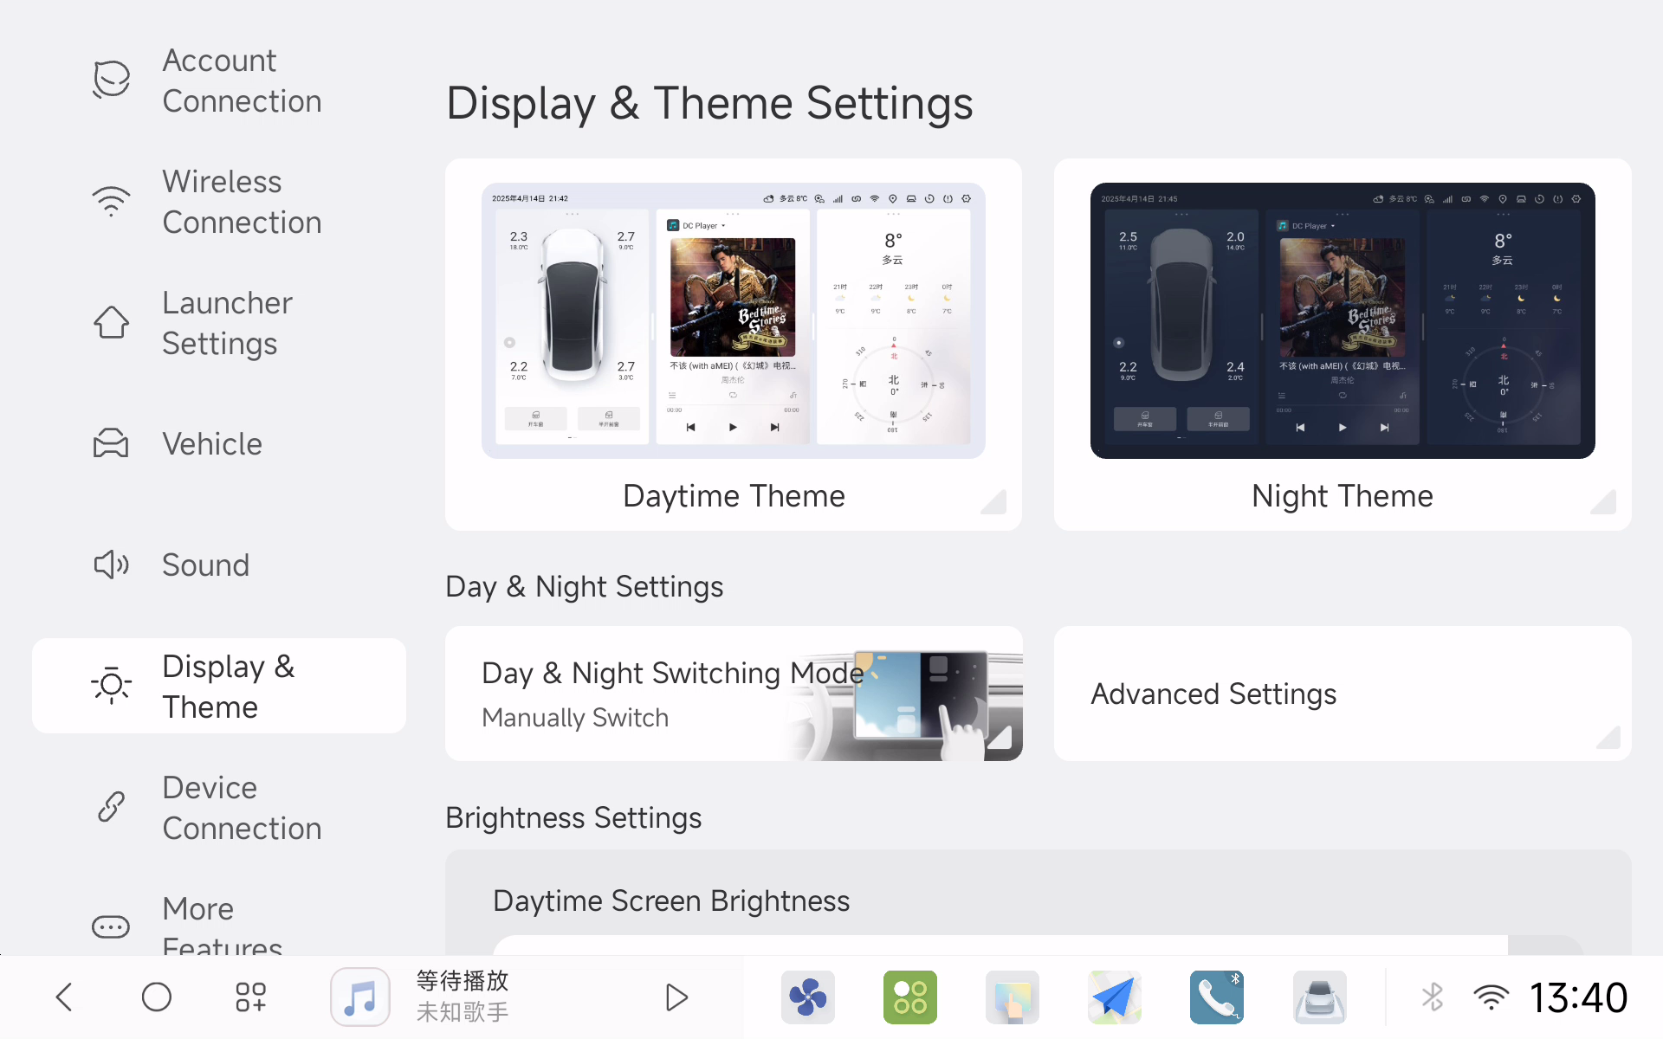Viewport: 1663px width, 1039px height.
Task: Click the Brightness Settings heading
Action: [x=573, y=818]
